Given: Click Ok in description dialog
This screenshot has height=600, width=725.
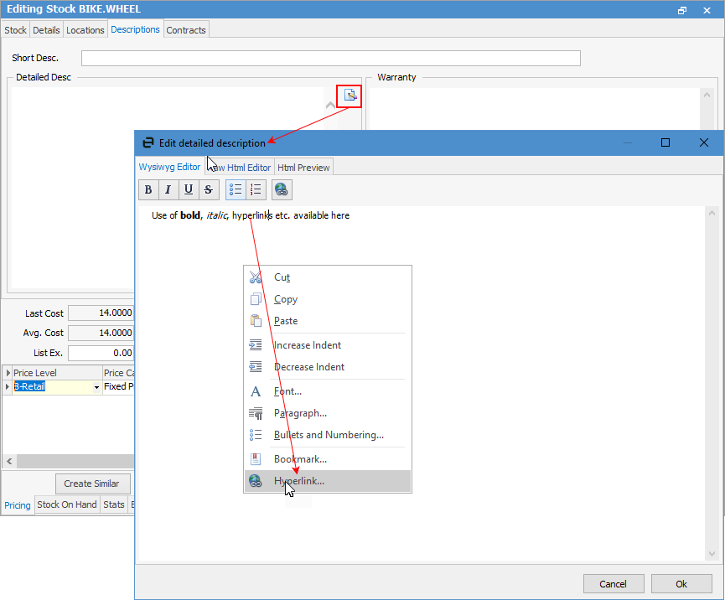Looking at the screenshot, I should 681,584.
